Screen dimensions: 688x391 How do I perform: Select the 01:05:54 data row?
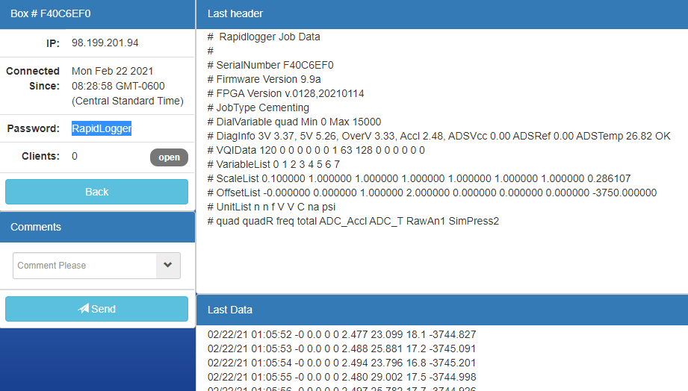[342, 363]
